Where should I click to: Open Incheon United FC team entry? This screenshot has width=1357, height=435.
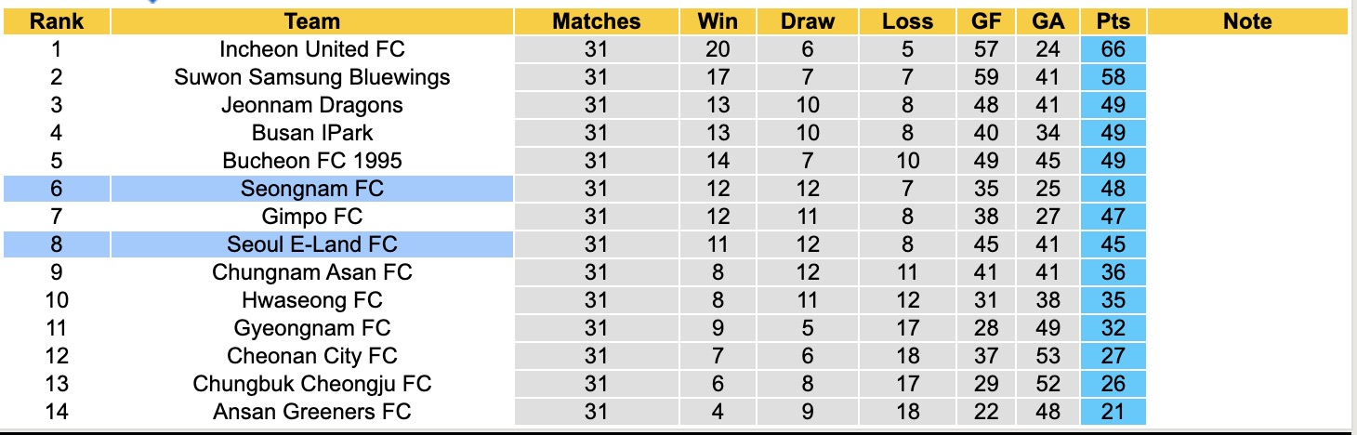tap(311, 49)
